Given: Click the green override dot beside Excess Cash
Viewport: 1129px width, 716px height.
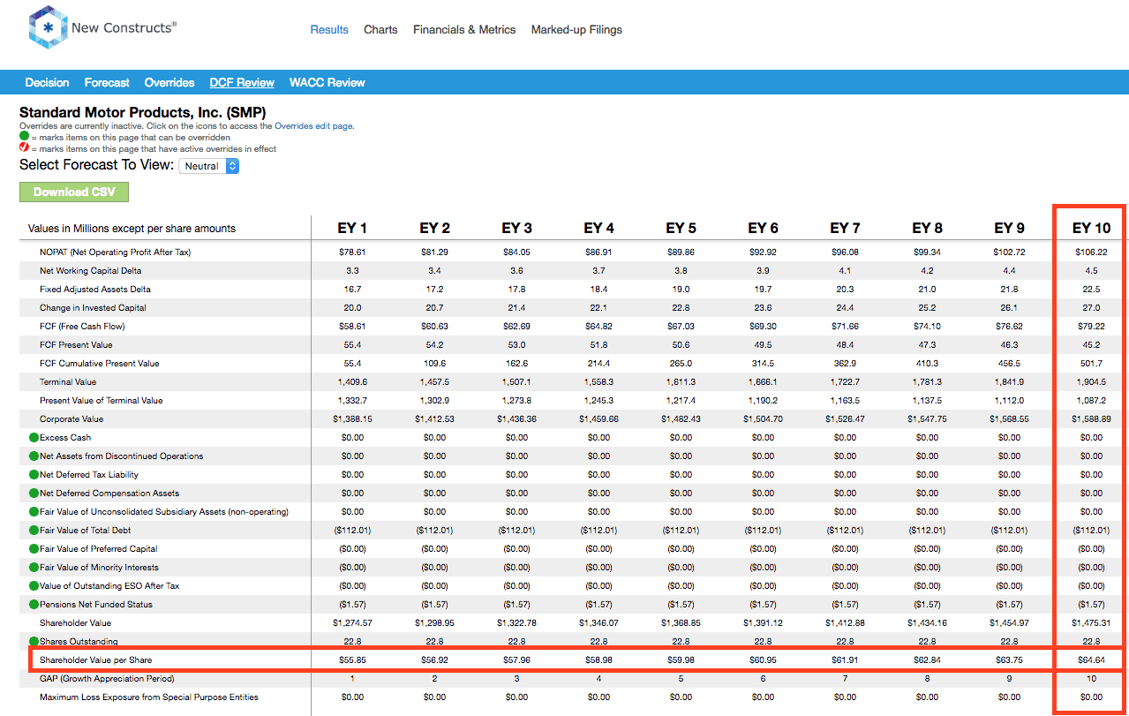Looking at the screenshot, I should pyautogui.click(x=34, y=438).
